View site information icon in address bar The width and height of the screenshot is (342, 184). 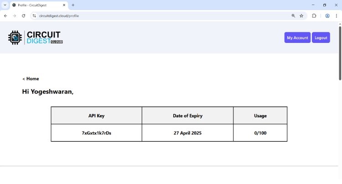pos(34,16)
